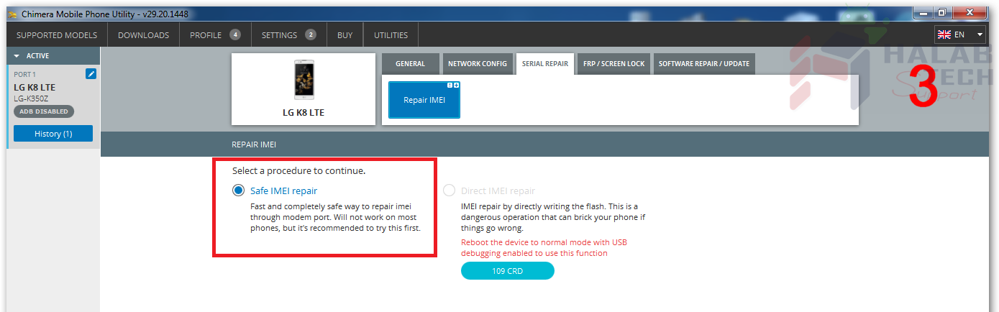Click the LG-K350Z model text
The height and width of the screenshot is (312, 999).
click(x=31, y=98)
